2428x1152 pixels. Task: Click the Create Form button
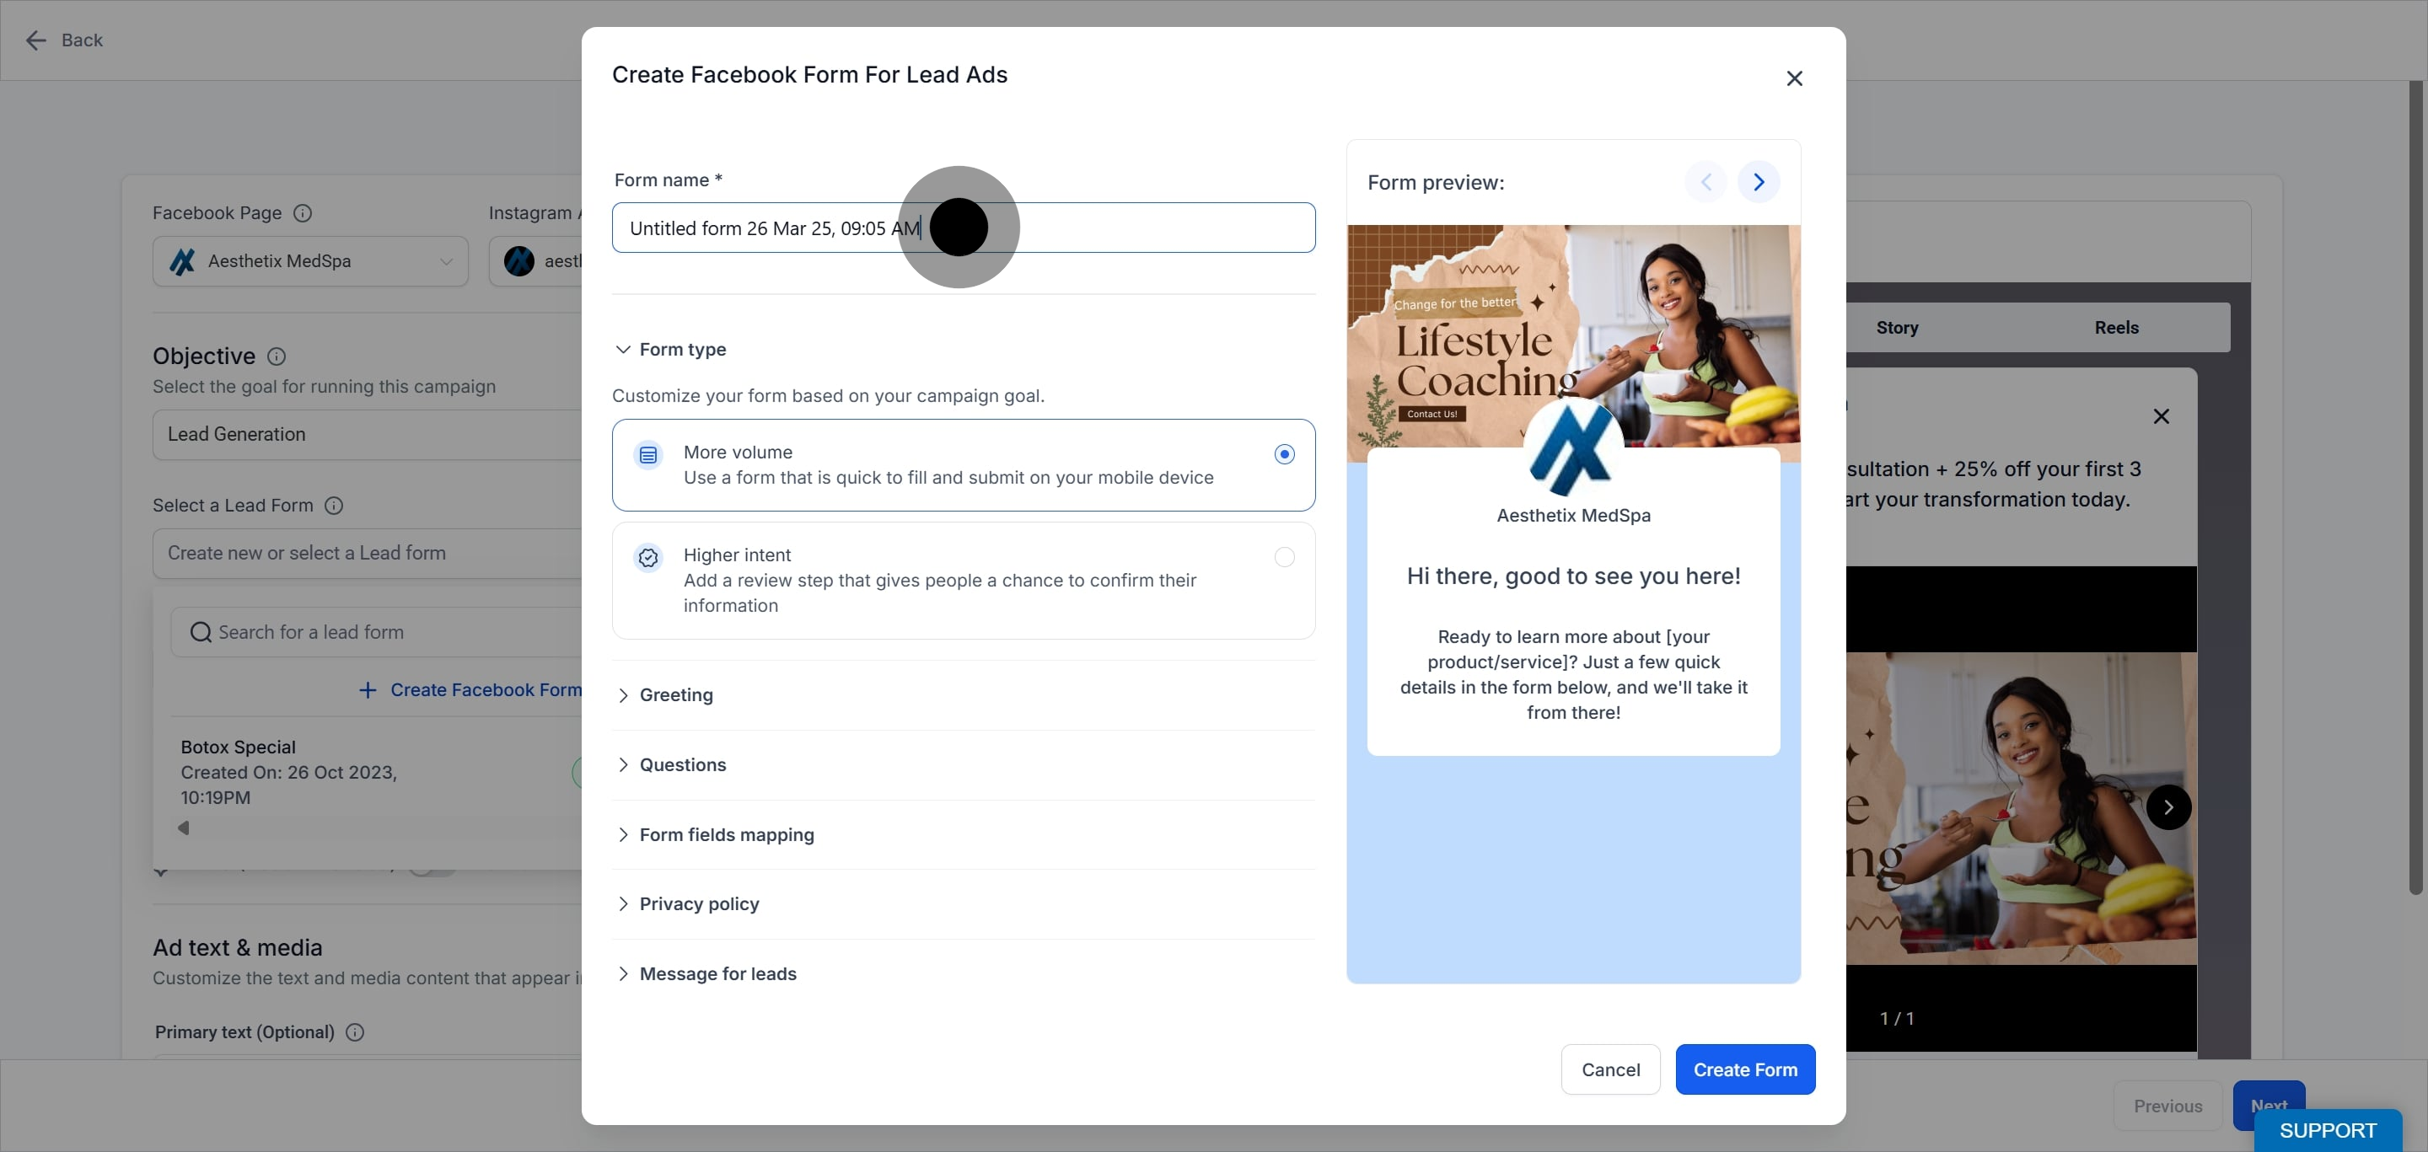point(1744,1070)
